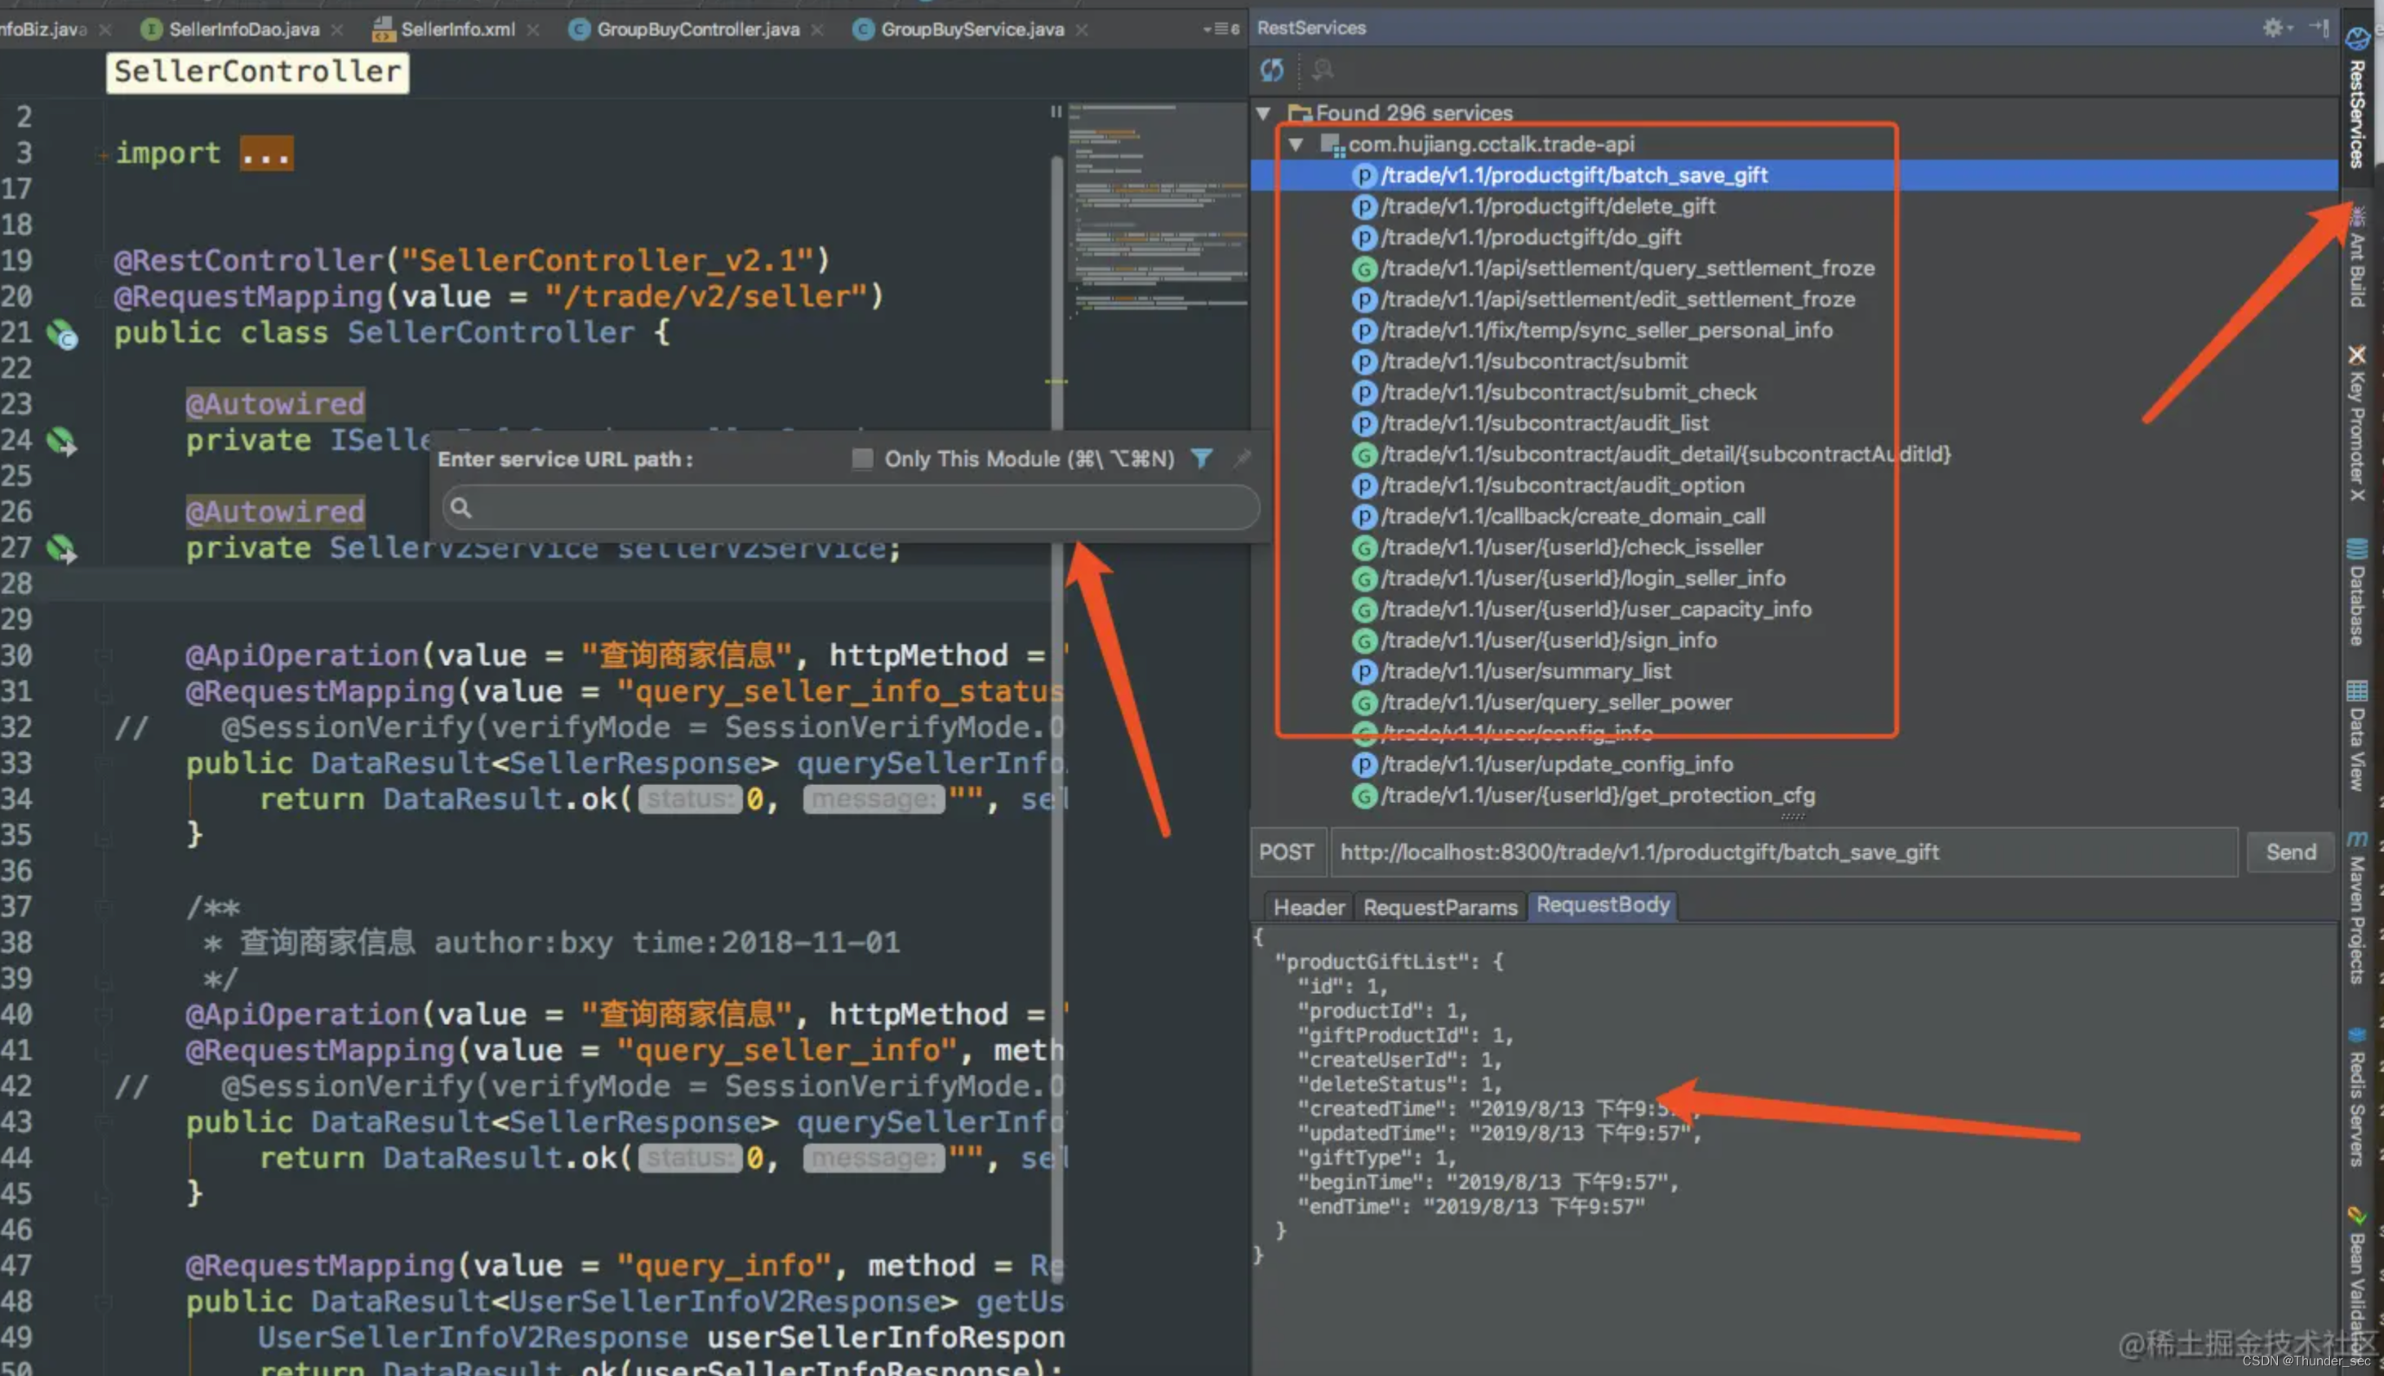2384x1376 pixels.
Task: Open the RestServices panel gear settings
Action: click(x=2272, y=28)
